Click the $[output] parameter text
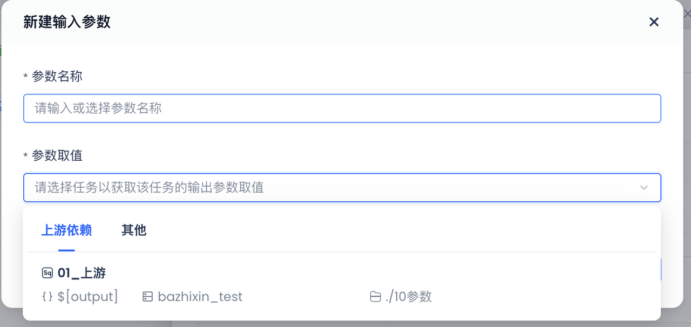The width and height of the screenshot is (691, 327). click(x=88, y=296)
